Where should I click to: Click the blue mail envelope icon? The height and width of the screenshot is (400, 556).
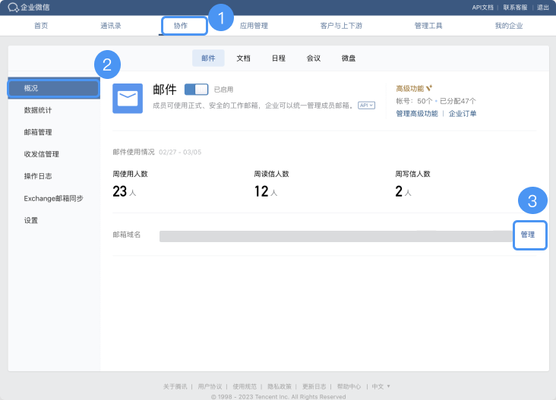[128, 99]
